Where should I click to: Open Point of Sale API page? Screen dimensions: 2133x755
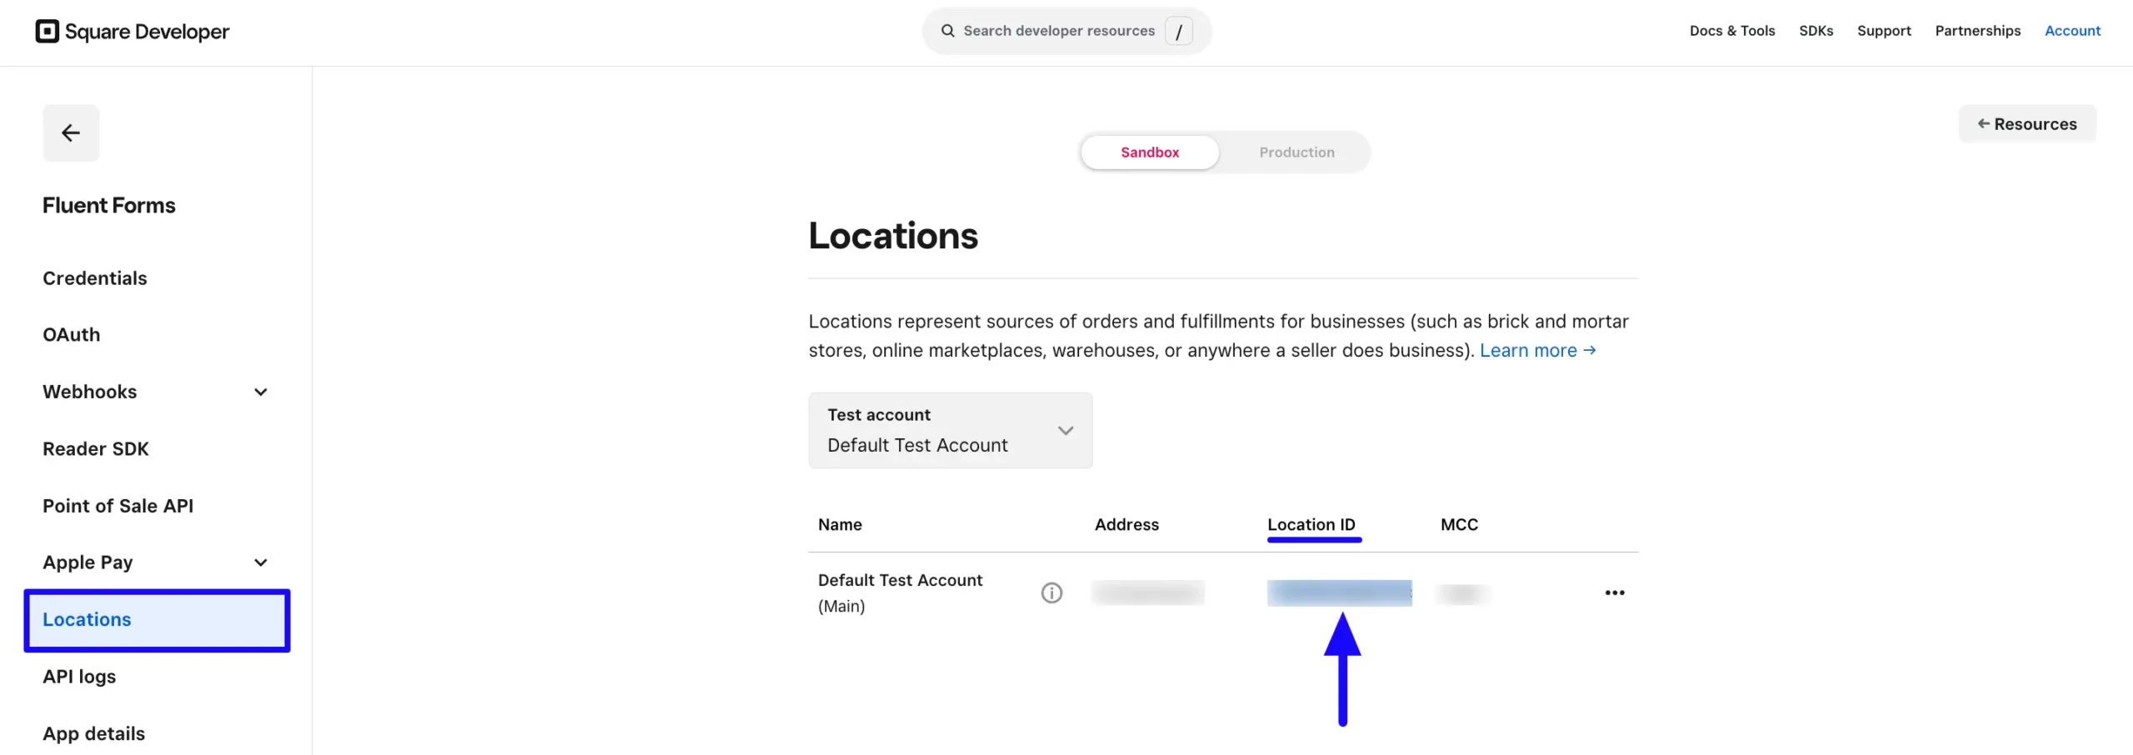click(x=118, y=506)
